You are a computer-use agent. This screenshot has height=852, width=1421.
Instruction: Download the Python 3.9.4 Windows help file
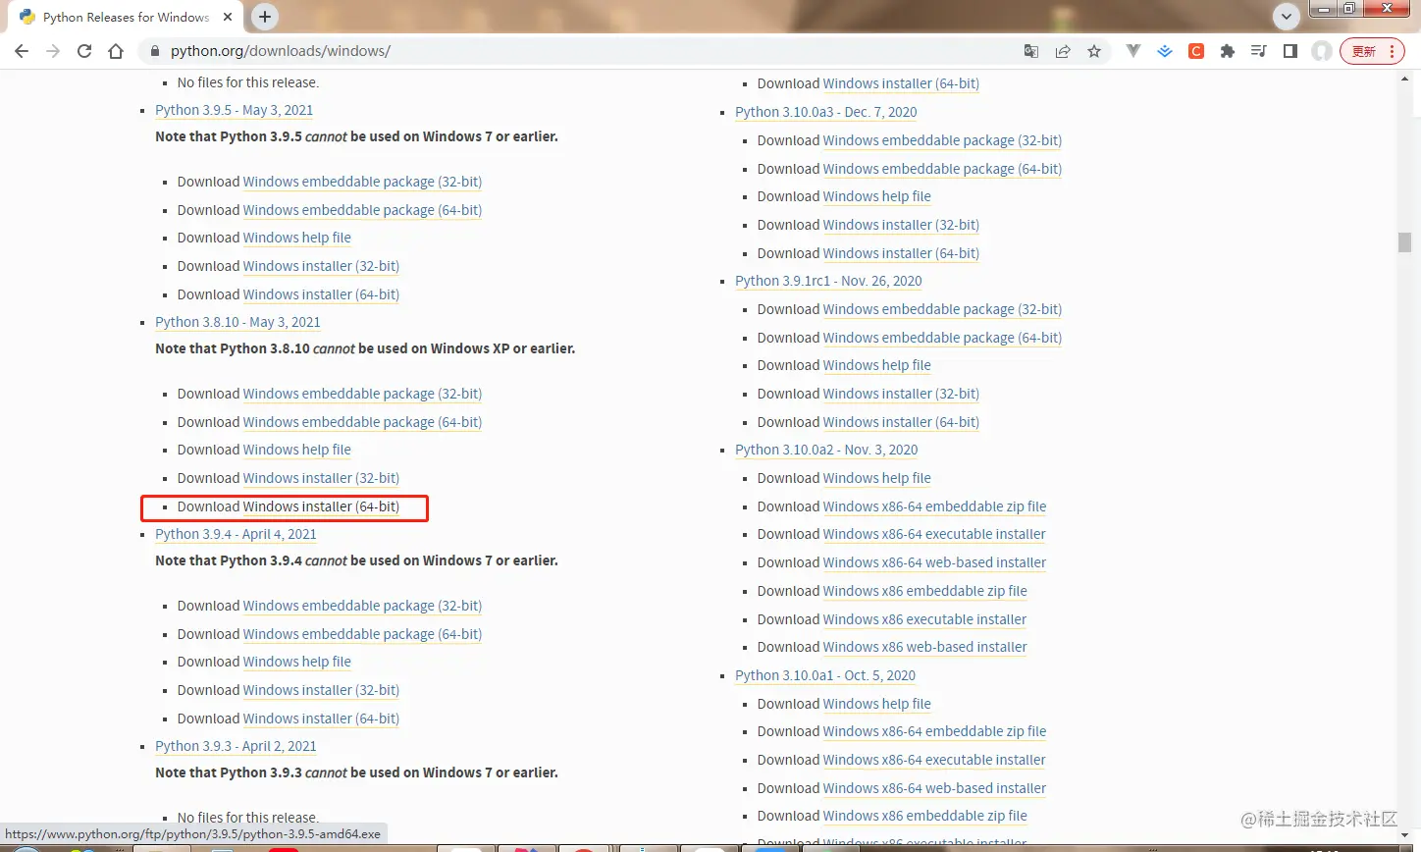point(296,662)
